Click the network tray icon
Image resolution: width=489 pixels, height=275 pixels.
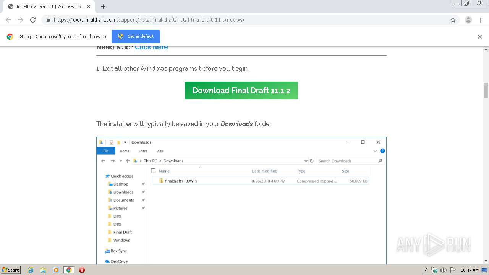434,270
